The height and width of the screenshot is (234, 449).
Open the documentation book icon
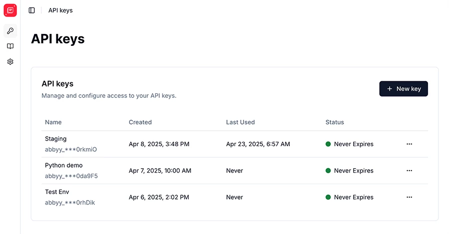tap(10, 46)
